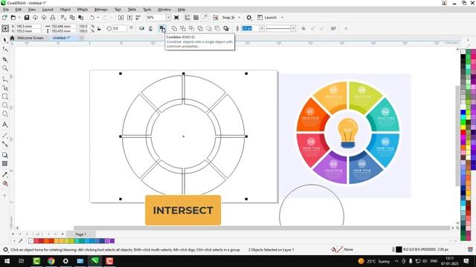Select the Ellipse tool
This screenshot has height=267, width=476.
click(5, 105)
